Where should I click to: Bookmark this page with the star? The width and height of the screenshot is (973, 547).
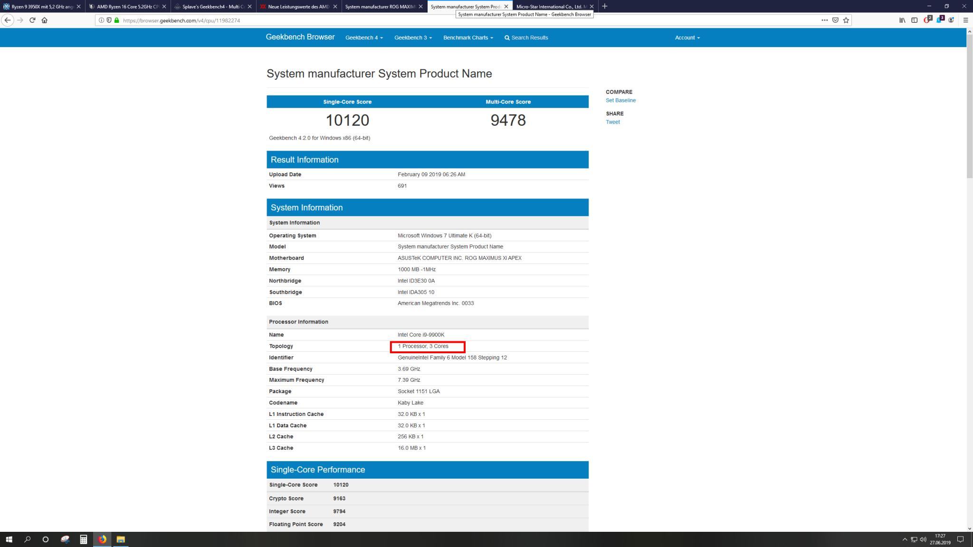click(x=846, y=20)
